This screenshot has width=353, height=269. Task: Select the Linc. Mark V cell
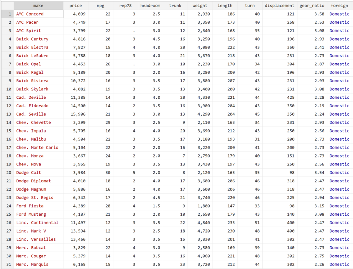[x=39, y=231]
